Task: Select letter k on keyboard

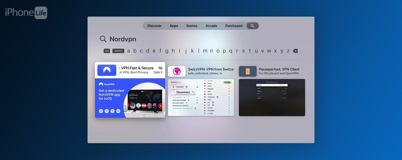Action: pos(192,51)
